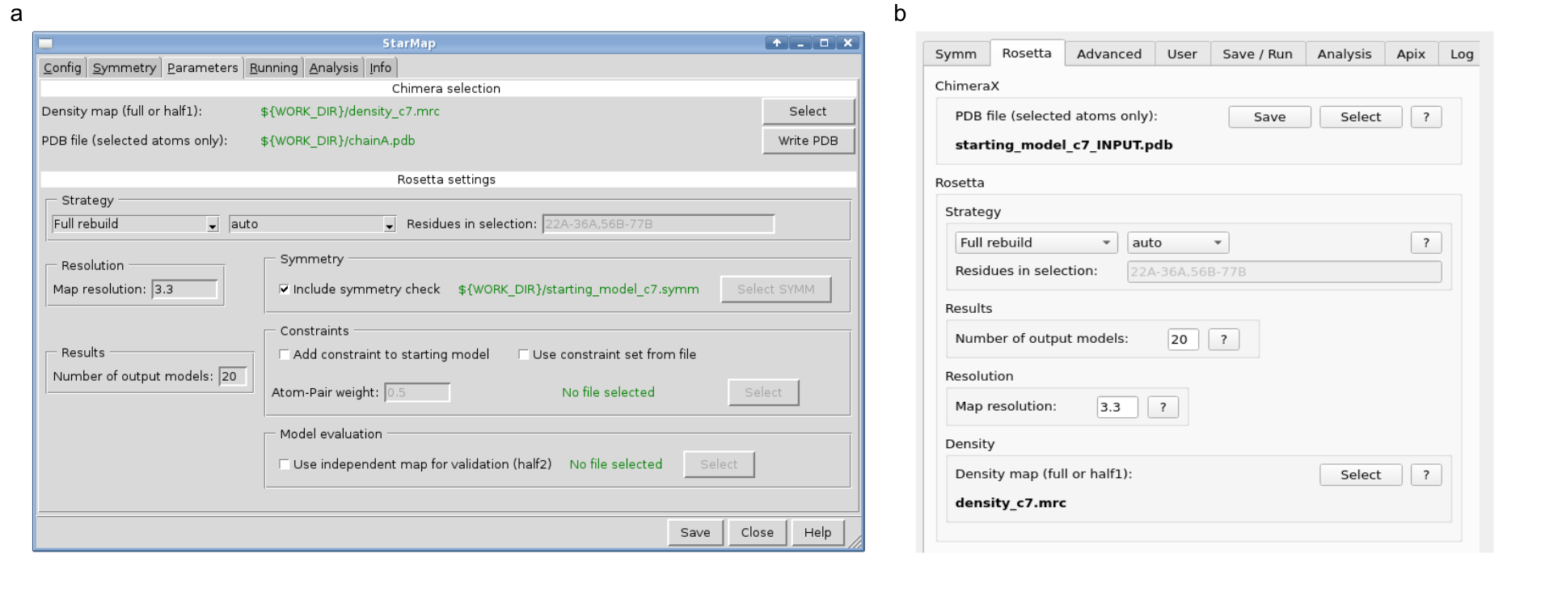The height and width of the screenshot is (600, 1541).
Task: Maximize the StarMap window
Action: (x=824, y=44)
